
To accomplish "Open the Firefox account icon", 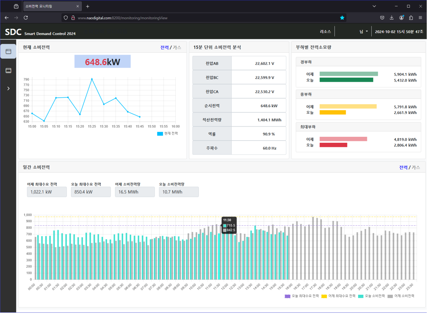I will (x=401, y=18).
